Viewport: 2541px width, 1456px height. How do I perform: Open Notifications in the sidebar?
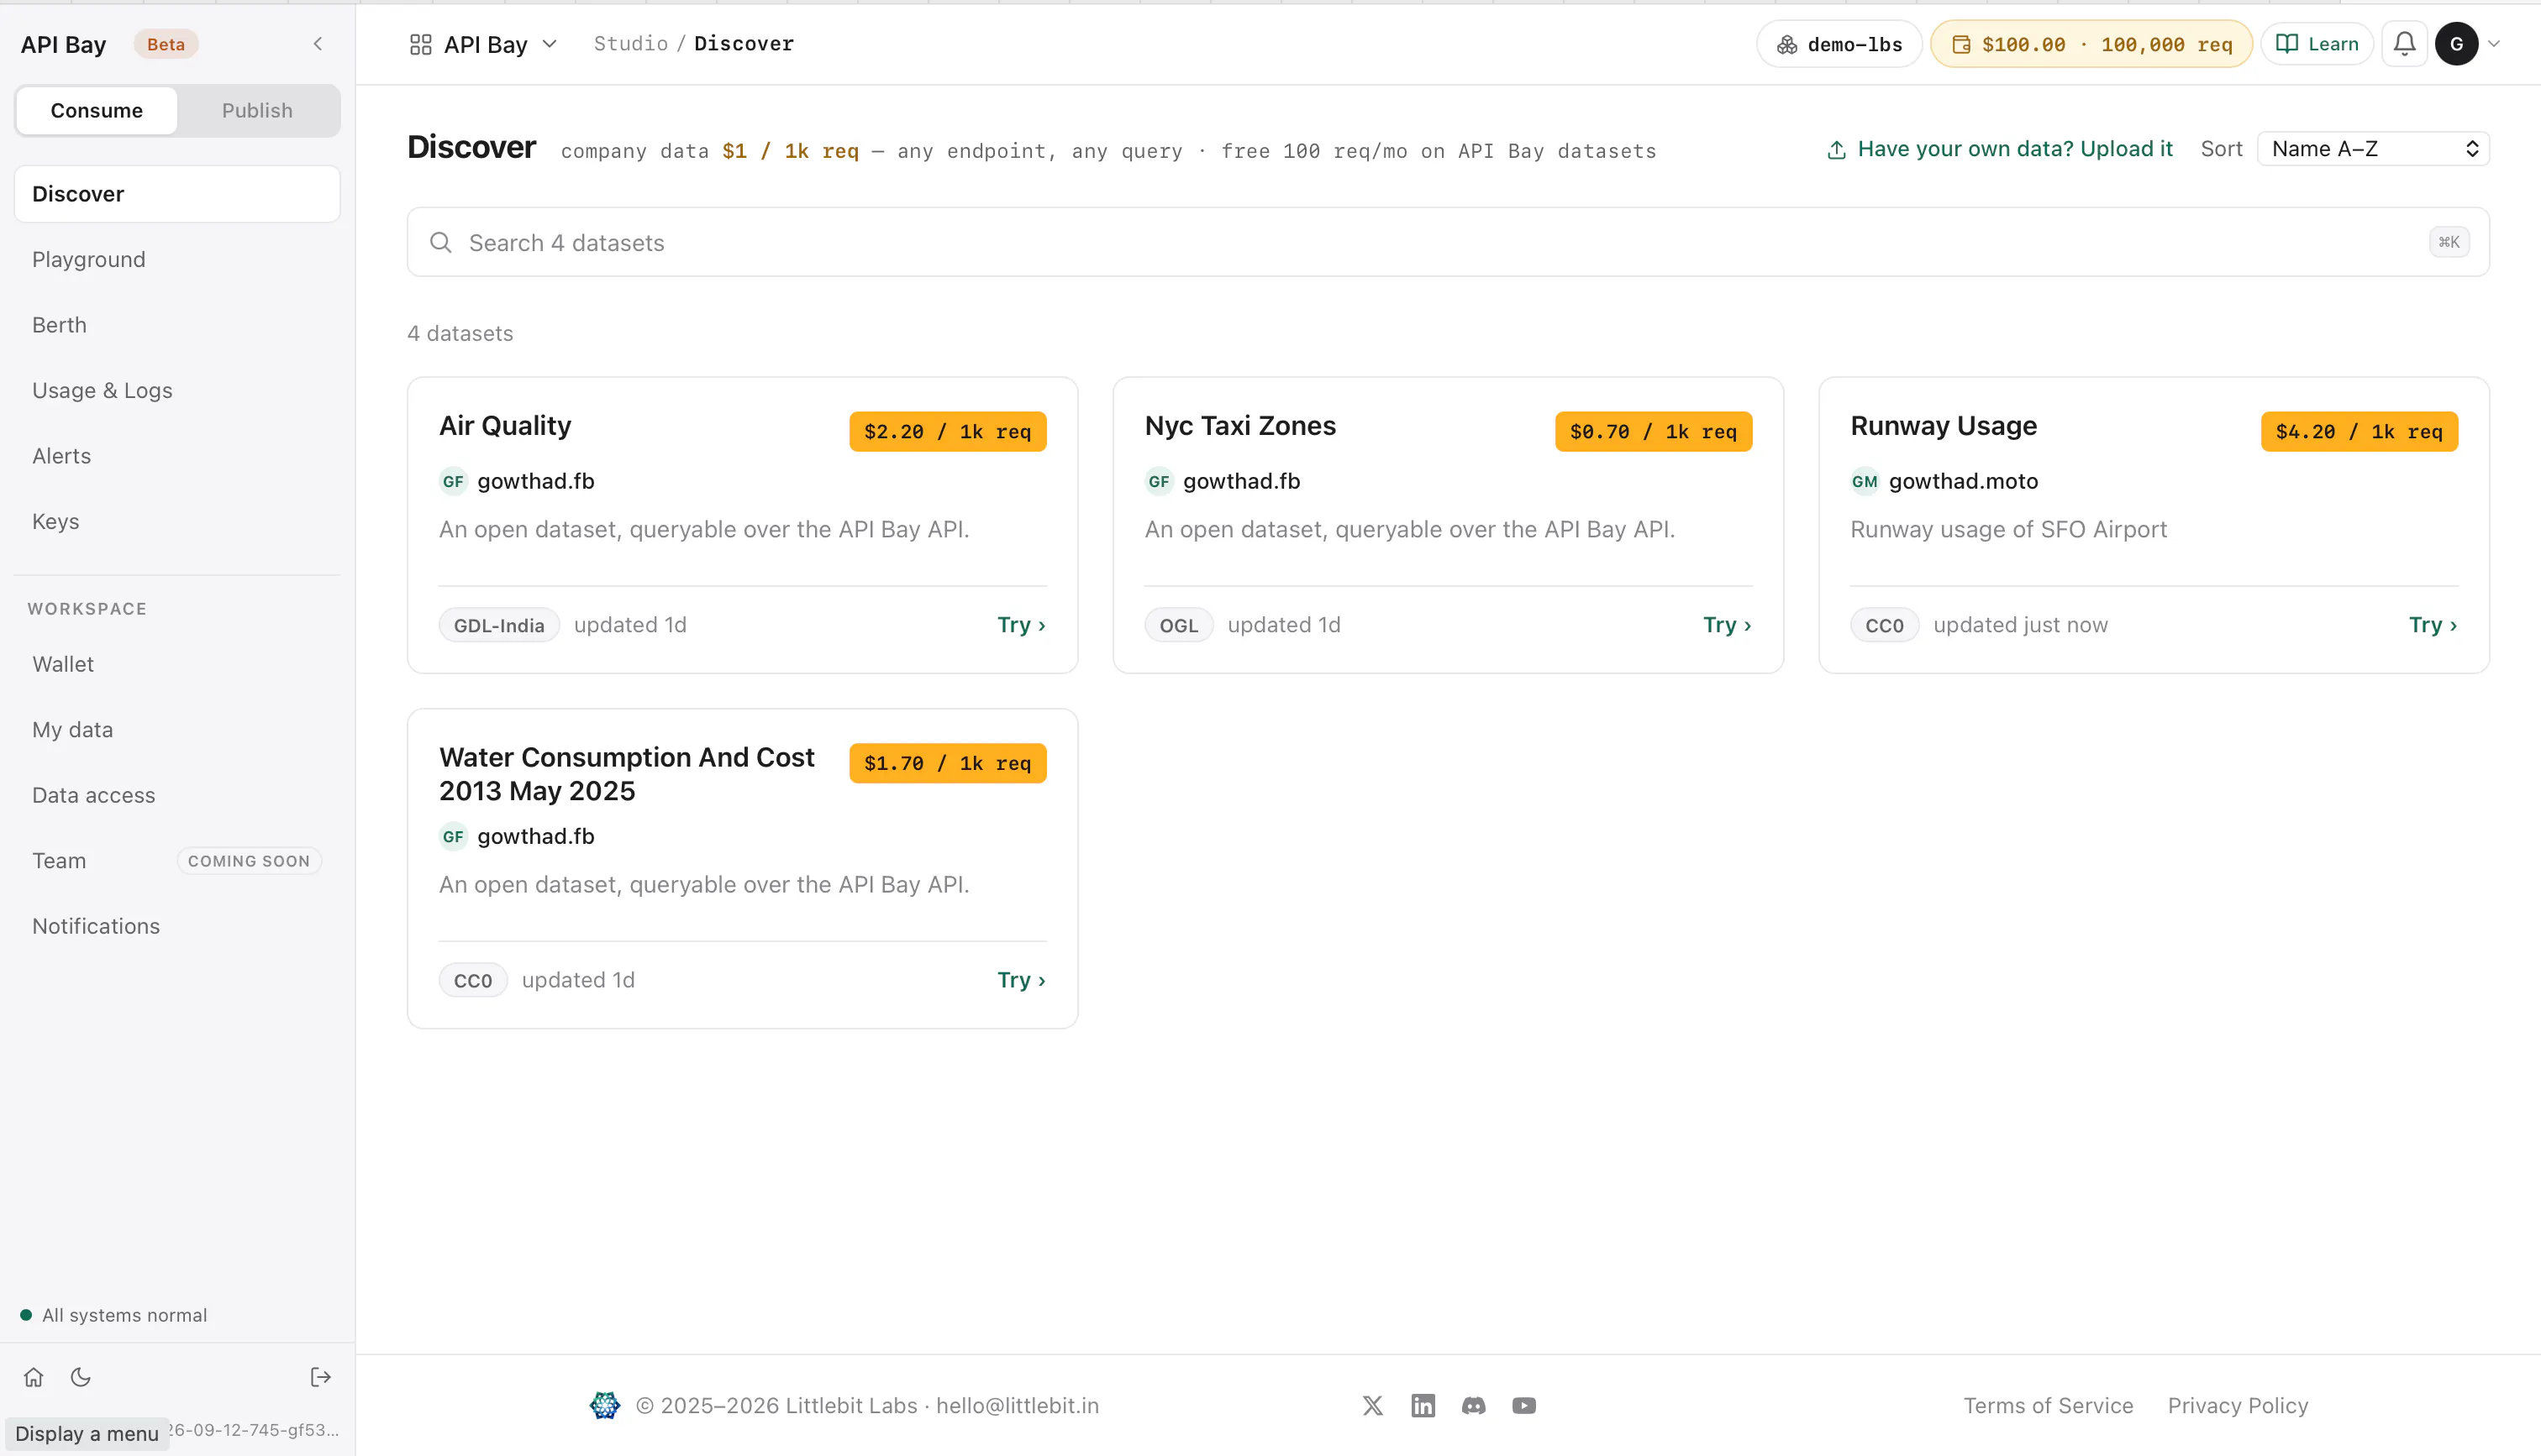(177, 926)
